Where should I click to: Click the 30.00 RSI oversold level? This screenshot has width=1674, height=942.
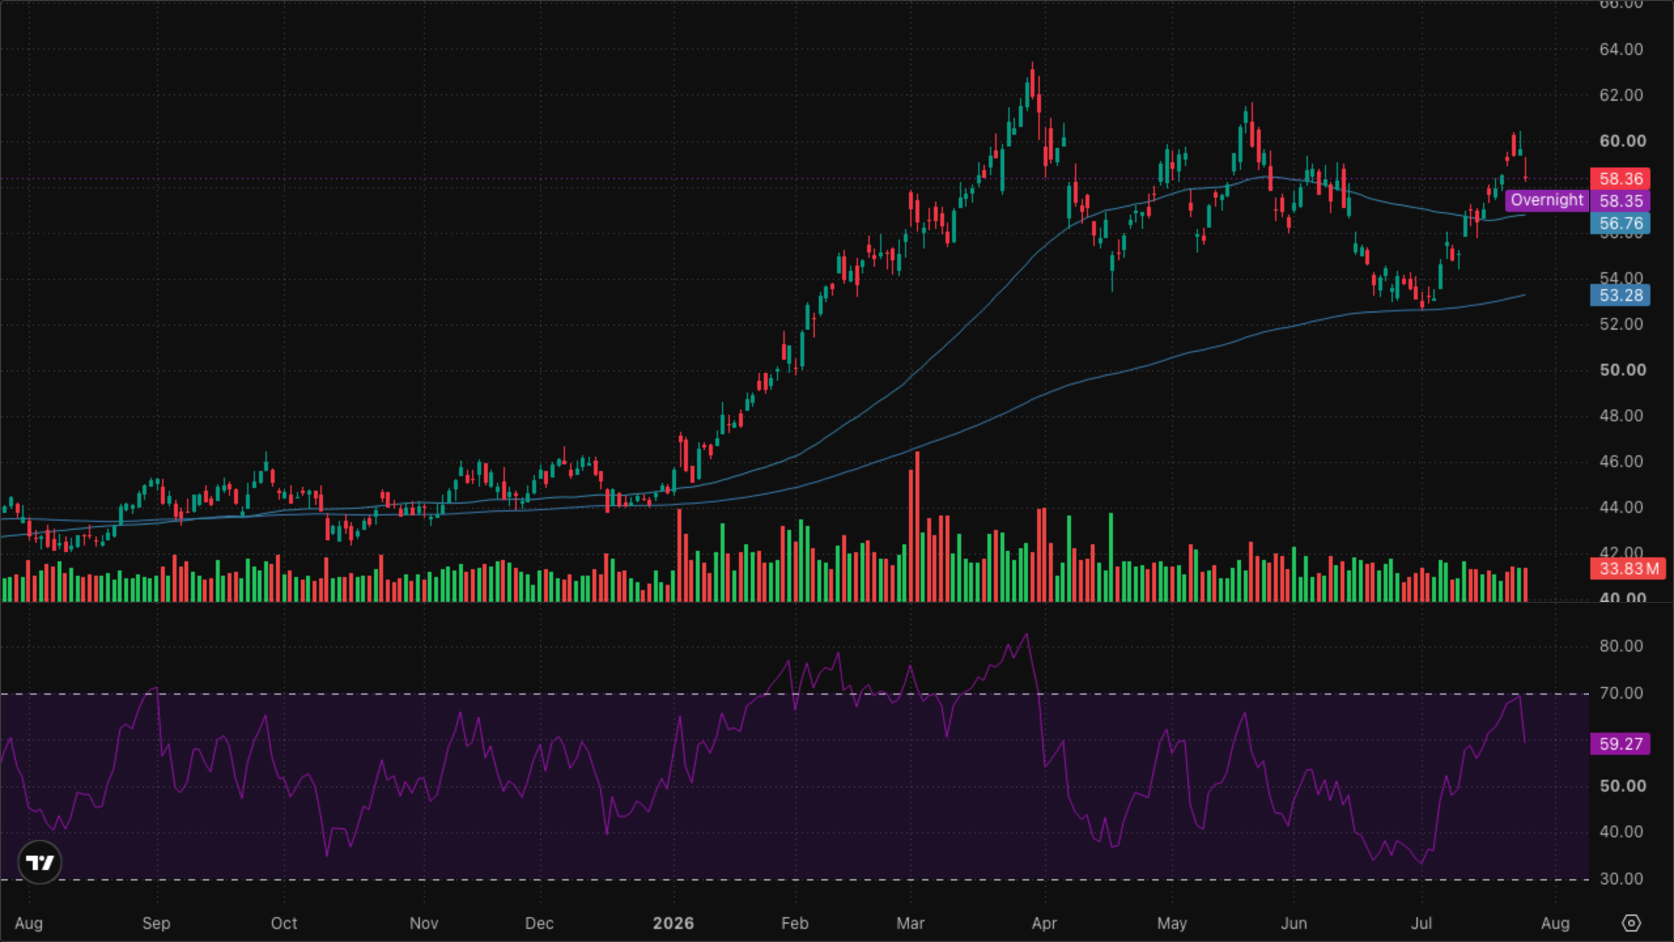(1621, 879)
